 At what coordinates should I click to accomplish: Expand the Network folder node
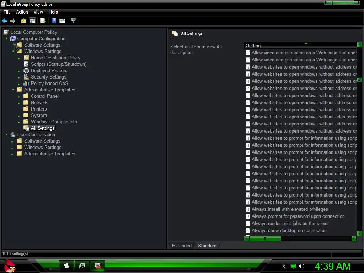click(19, 103)
